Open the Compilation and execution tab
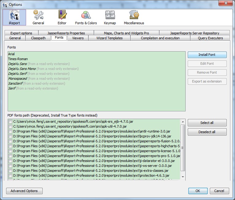This screenshot has width=235, height=200. [x=160, y=38]
